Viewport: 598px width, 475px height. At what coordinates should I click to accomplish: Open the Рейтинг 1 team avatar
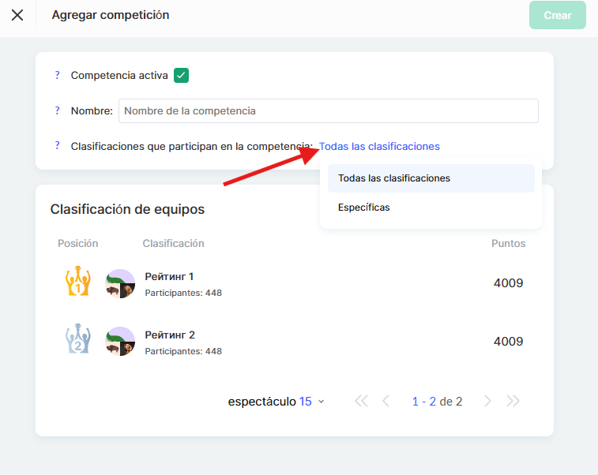point(121,282)
